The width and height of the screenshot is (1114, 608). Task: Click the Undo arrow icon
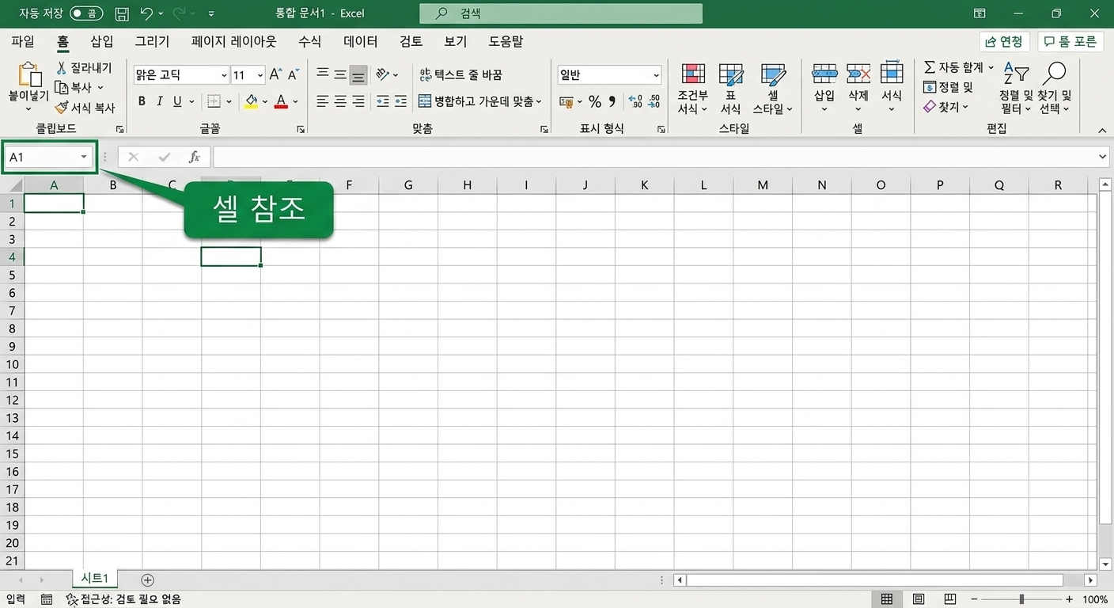146,13
